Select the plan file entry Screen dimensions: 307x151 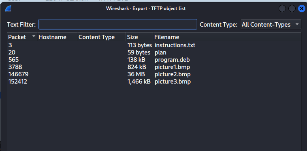[160, 52]
